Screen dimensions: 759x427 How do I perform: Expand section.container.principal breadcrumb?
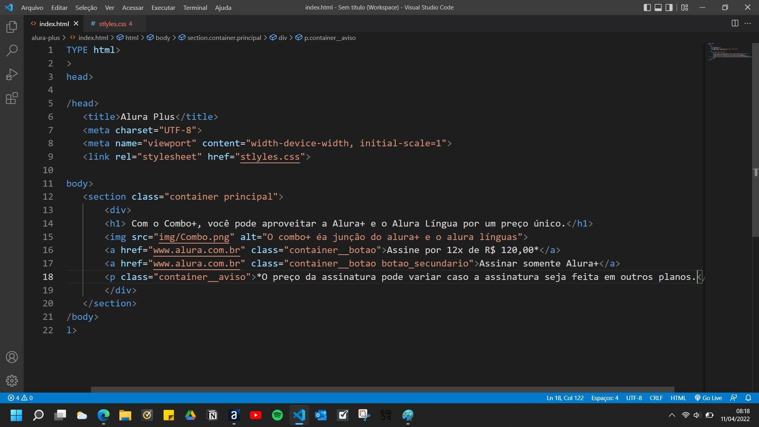(x=220, y=38)
